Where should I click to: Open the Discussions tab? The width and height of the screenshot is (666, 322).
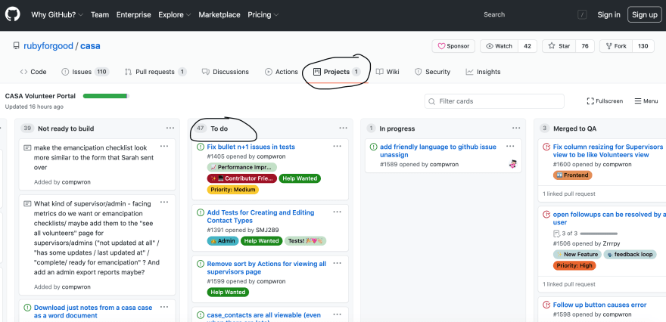coord(225,72)
